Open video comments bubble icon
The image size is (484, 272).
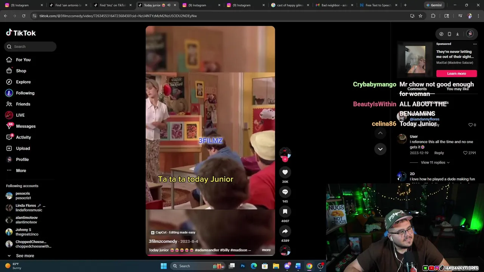(285, 192)
